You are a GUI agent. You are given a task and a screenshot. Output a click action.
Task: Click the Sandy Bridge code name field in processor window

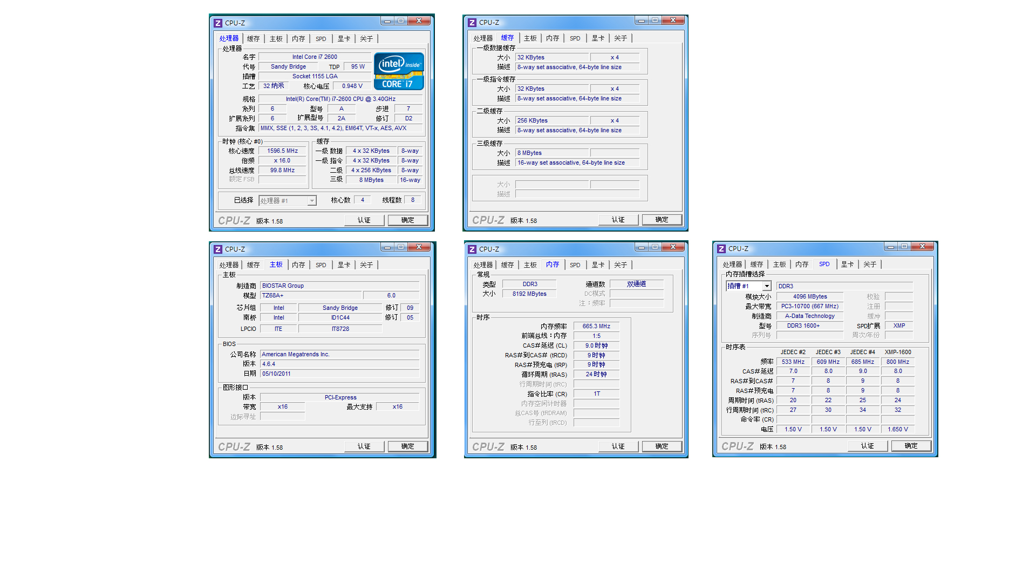tap(288, 67)
